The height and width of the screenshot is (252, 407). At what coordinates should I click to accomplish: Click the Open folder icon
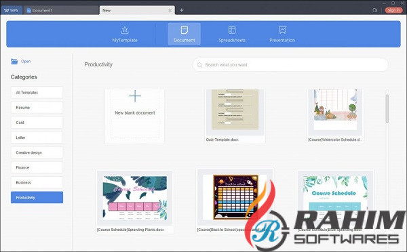coord(14,62)
